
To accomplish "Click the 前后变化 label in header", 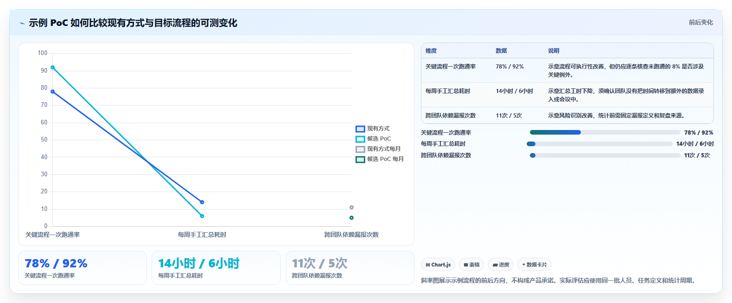I will pyautogui.click(x=700, y=22).
